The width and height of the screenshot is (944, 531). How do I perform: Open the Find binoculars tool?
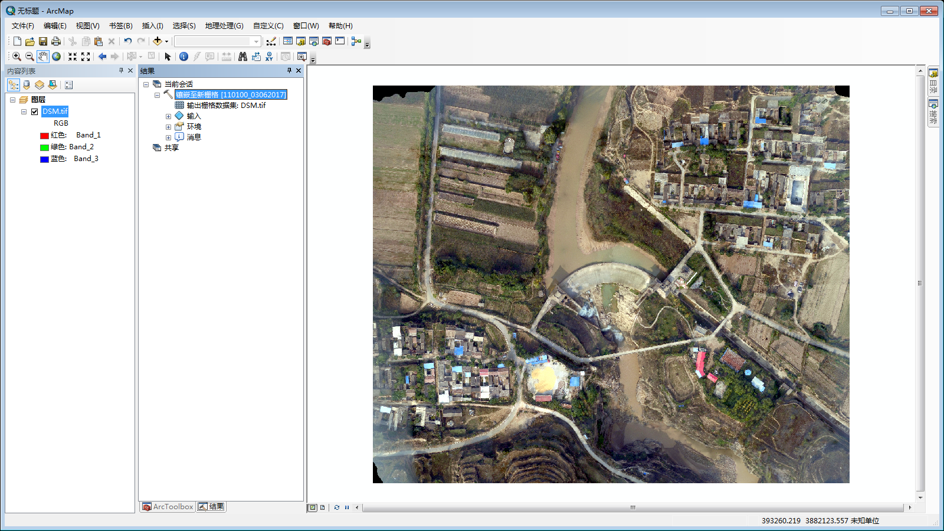tap(242, 57)
